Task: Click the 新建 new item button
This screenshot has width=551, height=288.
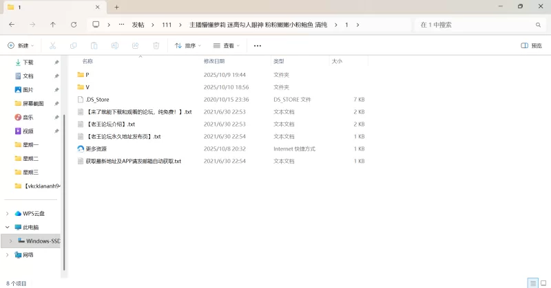Action: tap(21, 45)
